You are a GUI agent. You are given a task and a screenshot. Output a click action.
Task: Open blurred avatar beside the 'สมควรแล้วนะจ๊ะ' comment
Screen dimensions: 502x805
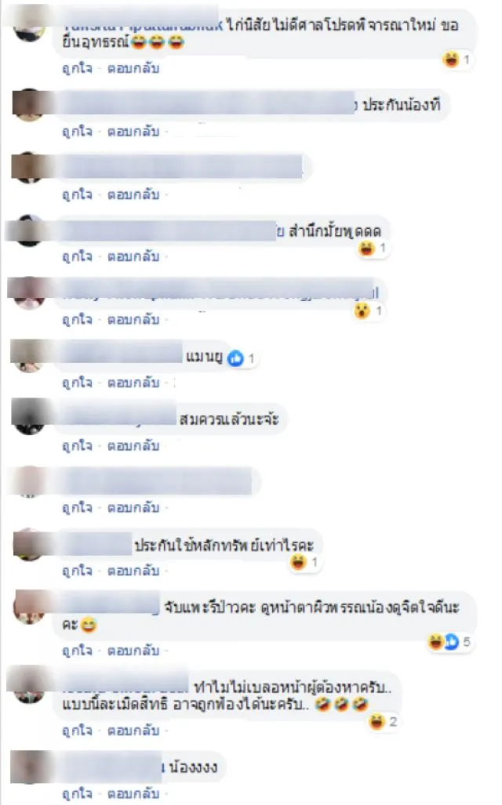pos(29,417)
